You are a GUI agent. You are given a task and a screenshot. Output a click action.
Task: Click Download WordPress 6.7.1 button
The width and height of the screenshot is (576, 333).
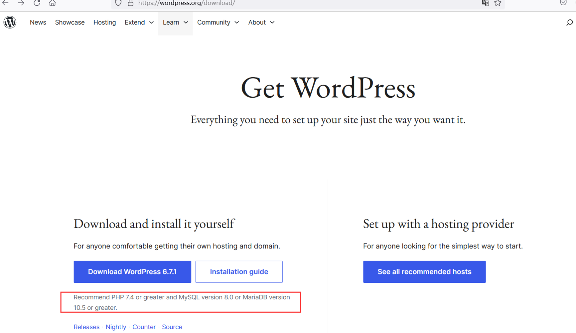click(x=132, y=272)
